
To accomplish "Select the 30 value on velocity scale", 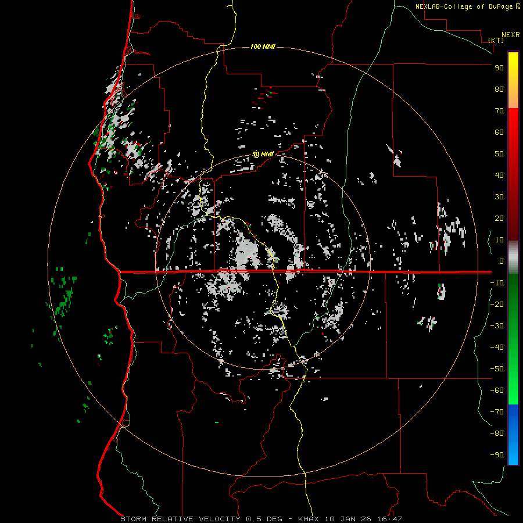I will 499,197.
